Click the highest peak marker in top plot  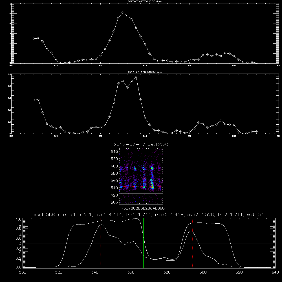point(123,13)
